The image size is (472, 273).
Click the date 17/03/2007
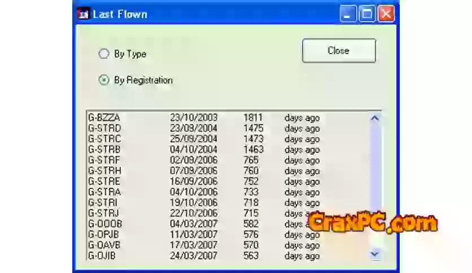pyautogui.click(x=194, y=245)
